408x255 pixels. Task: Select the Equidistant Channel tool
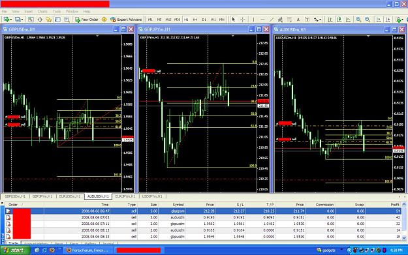point(280,20)
